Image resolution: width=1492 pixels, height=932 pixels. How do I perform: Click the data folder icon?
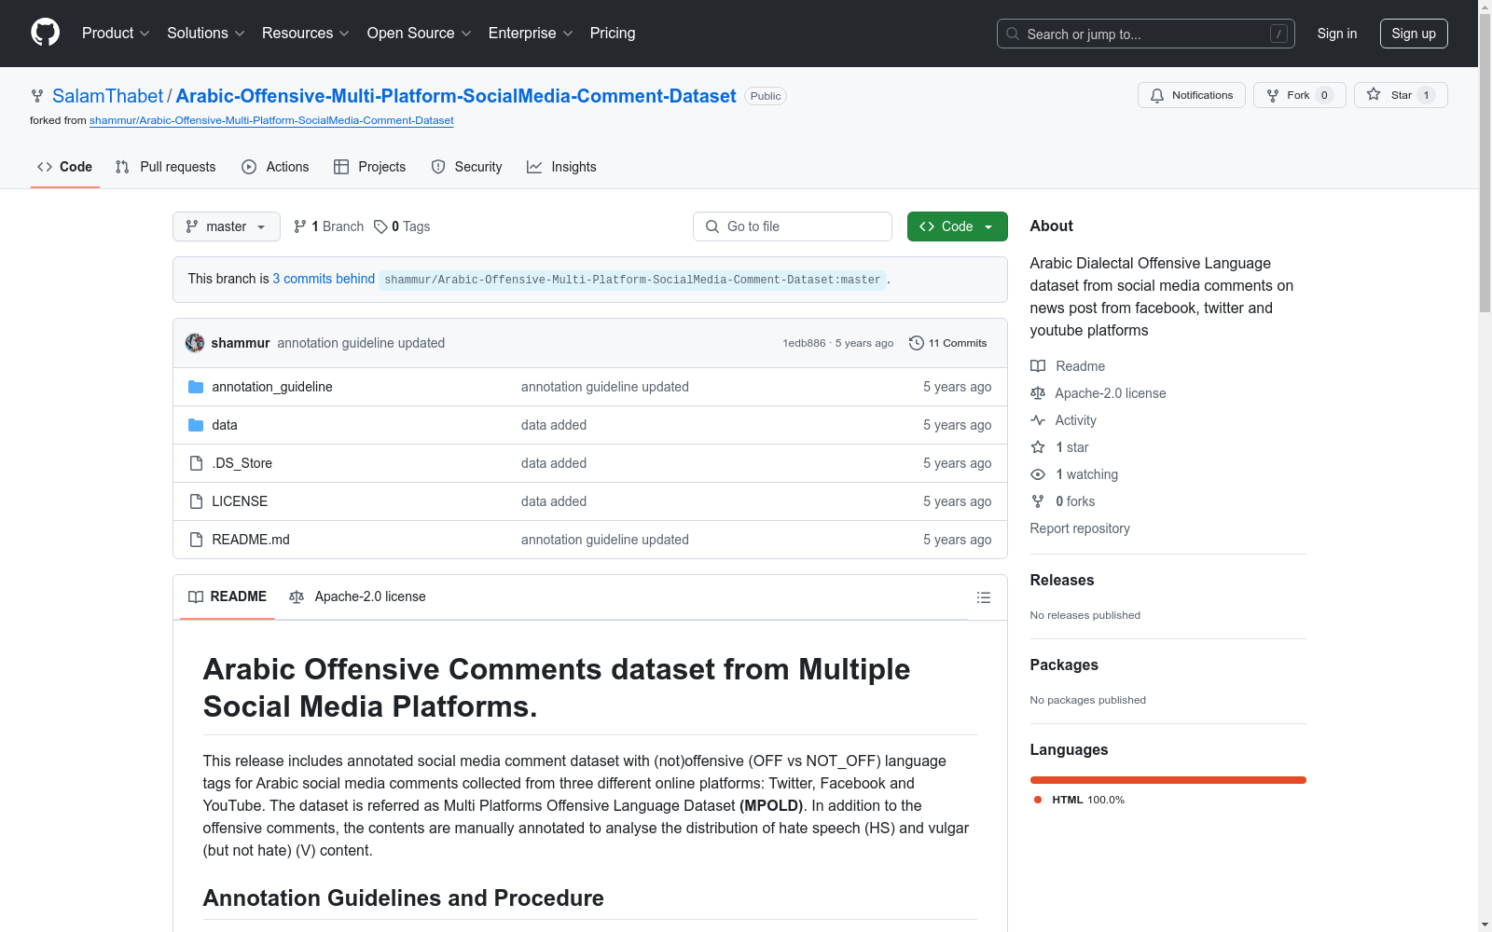(196, 425)
